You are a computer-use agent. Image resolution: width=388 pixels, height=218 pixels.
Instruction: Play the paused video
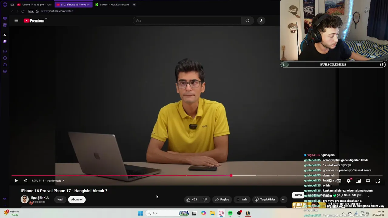16,181
